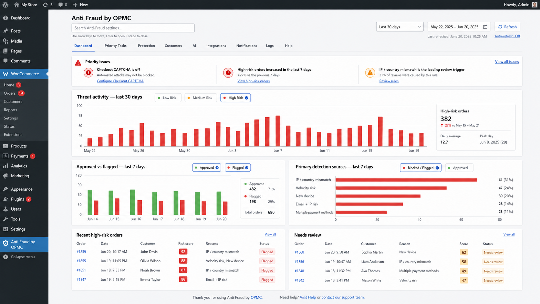Enable the Low Risk chart filter
This screenshot has width=540, height=304.
click(x=168, y=98)
